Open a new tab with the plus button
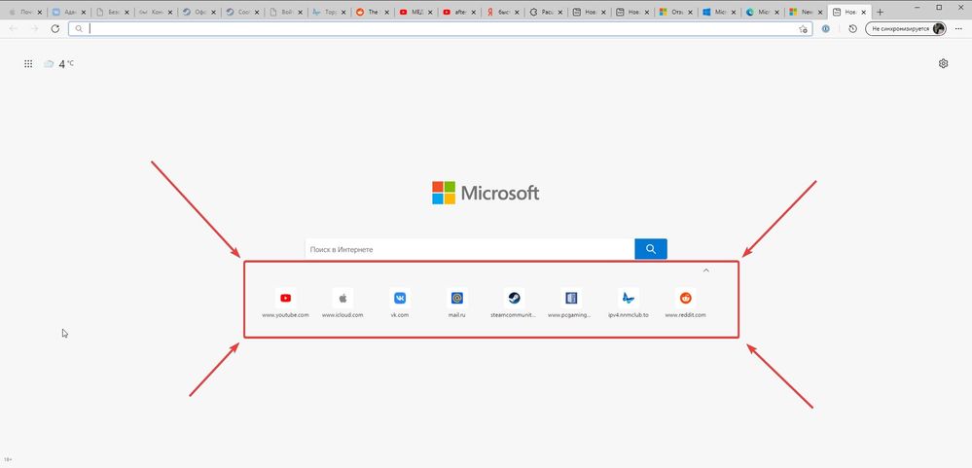Viewport: 972px width, 468px height. [881, 12]
